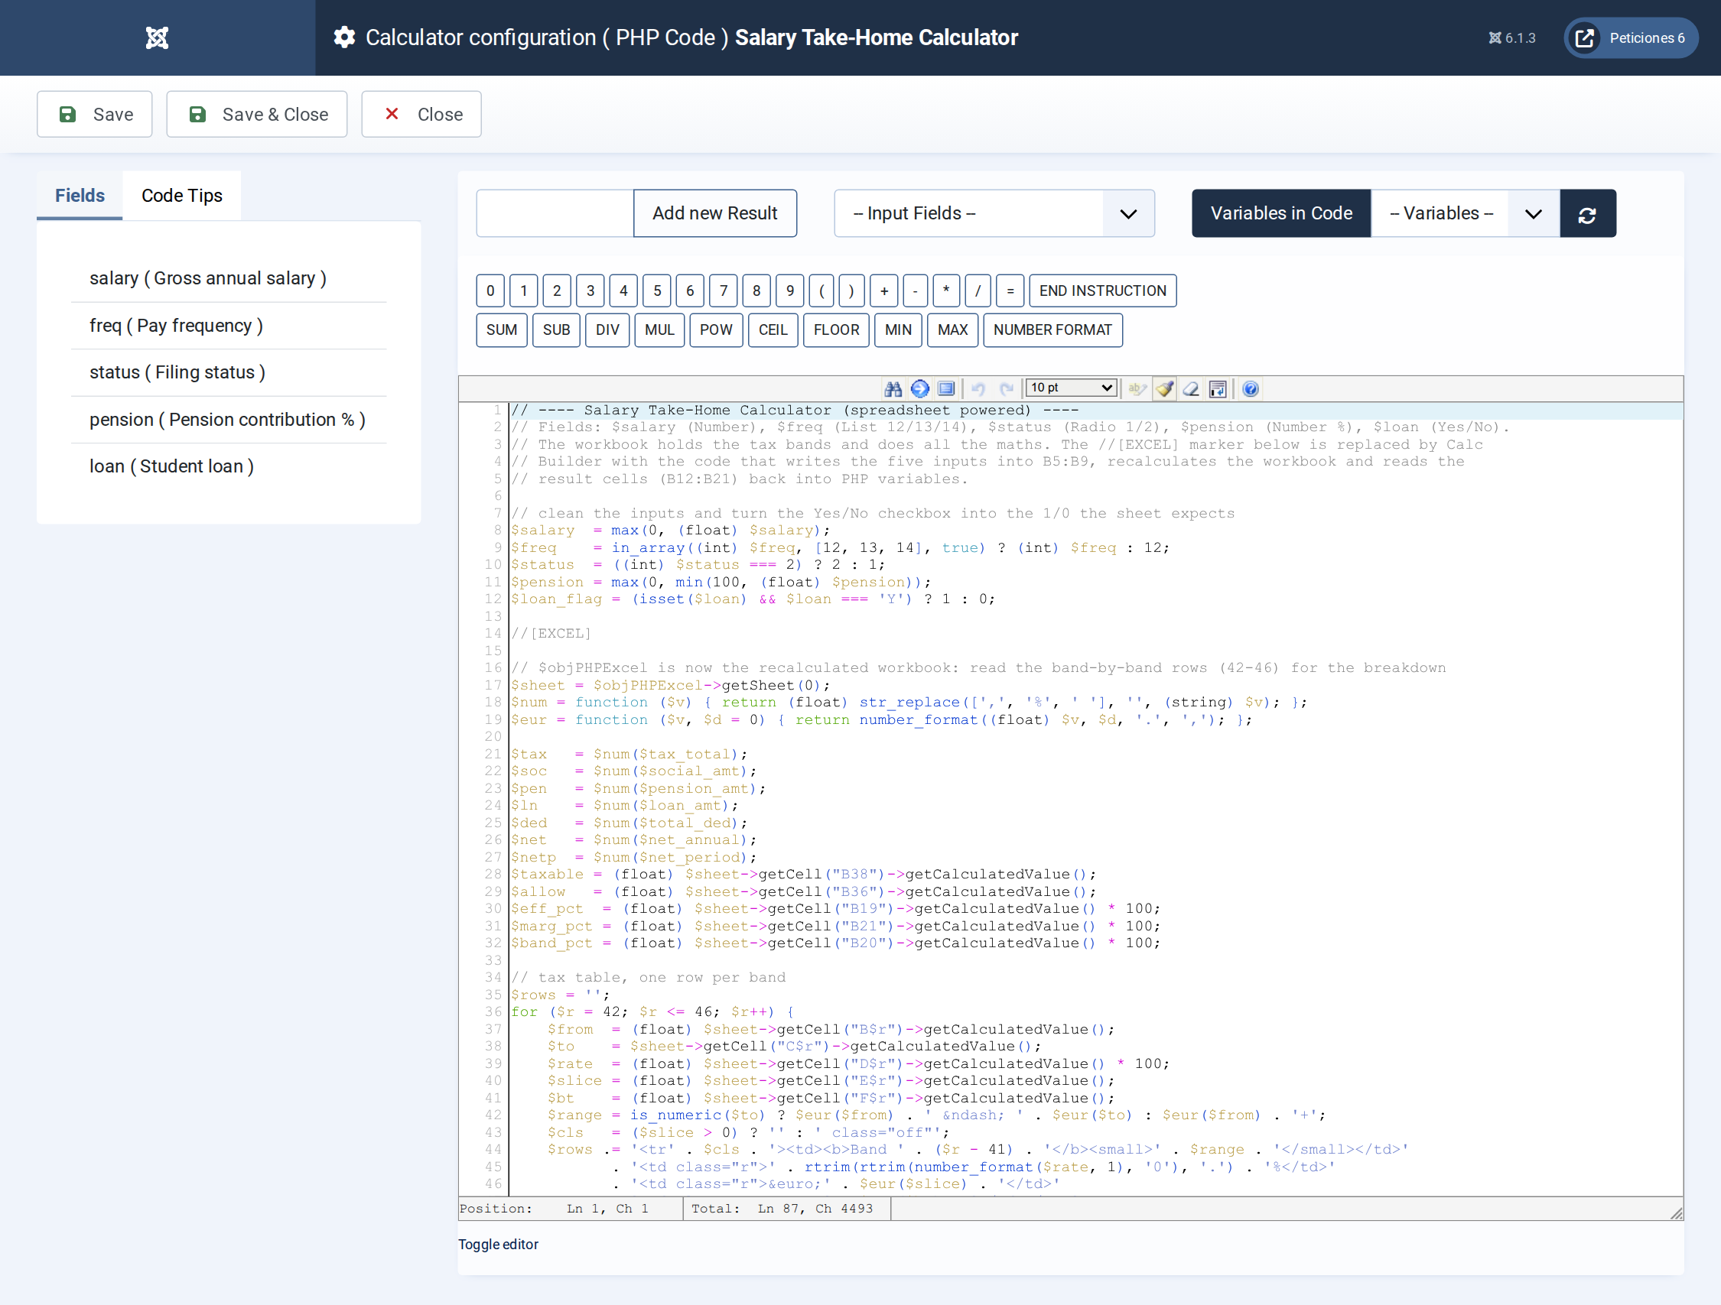Click the Save & Close button
Screen dimensions: 1721x1305
click(257, 115)
